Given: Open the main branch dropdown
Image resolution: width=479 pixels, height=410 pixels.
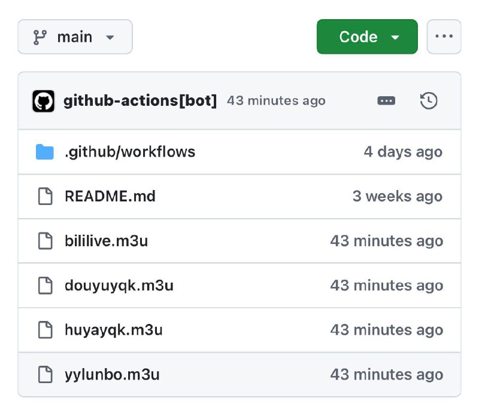Looking at the screenshot, I should [x=75, y=37].
